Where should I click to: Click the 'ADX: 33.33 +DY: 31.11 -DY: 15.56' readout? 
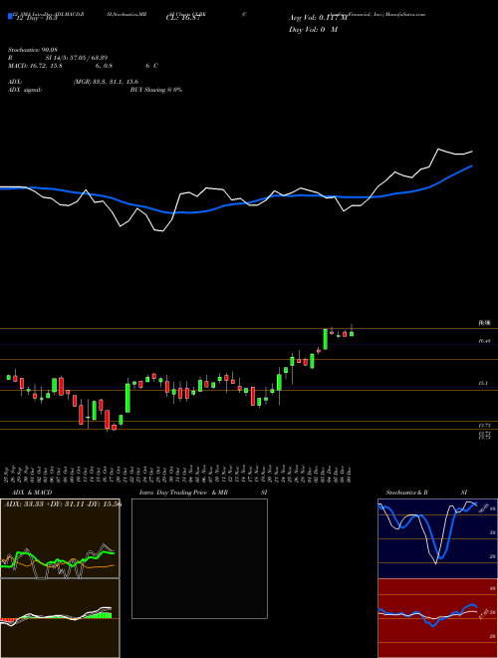click(63, 503)
